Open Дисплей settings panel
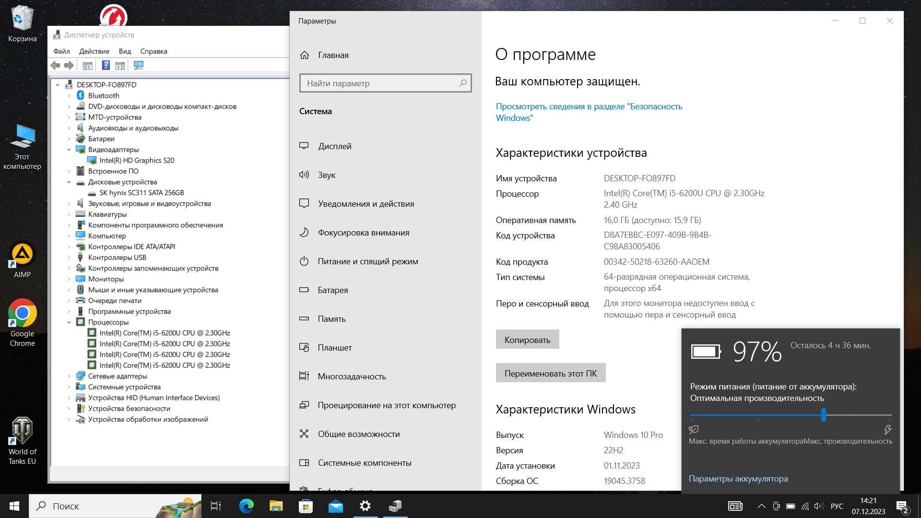This screenshot has height=518, width=921. click(x=335, y=145)
